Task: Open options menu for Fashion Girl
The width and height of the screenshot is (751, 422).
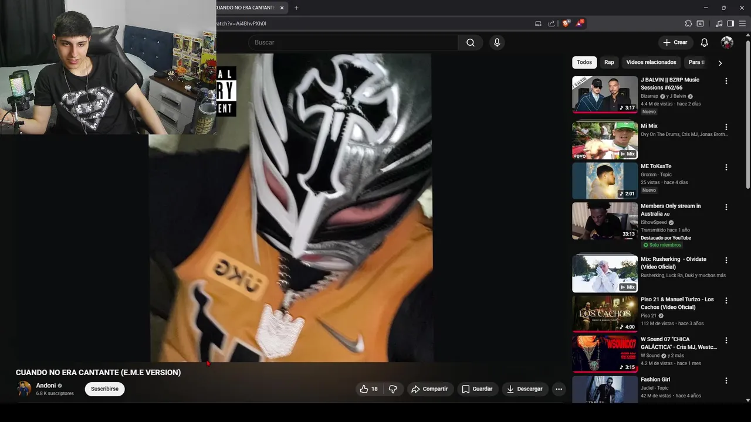Action: click(x=726, y=380)
